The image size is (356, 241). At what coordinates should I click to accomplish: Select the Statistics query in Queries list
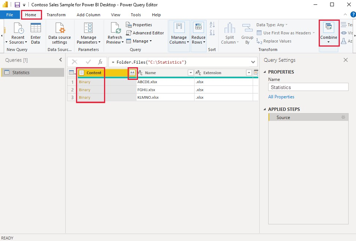click(21, 72)
